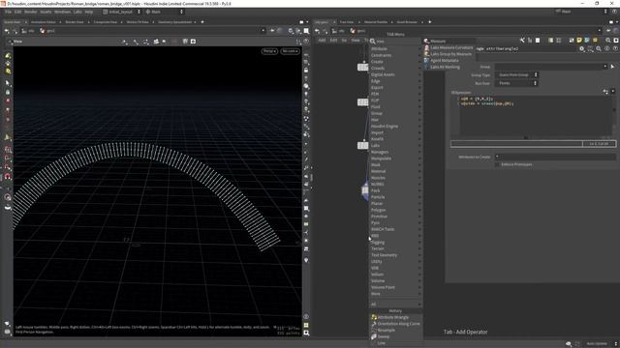Image resolution: width=620 pixels, height=348 pixels.
Task: Expand the Volume Paint category
Action: point(395,287)
